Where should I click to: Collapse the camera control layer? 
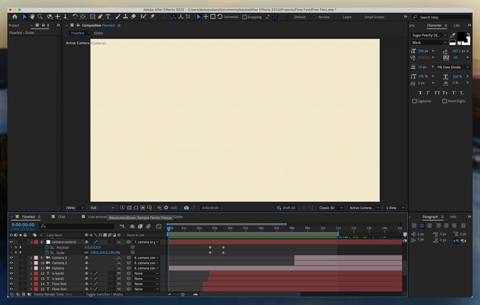tap(31, 242)
